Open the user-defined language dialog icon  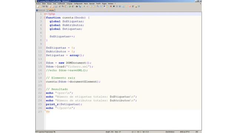point(107,7)
